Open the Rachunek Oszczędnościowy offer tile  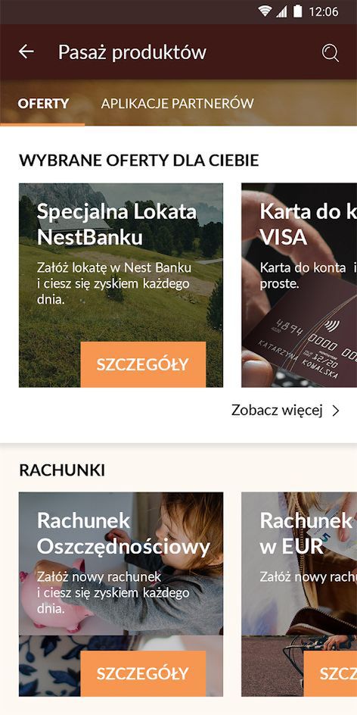(x=121, y=594)
